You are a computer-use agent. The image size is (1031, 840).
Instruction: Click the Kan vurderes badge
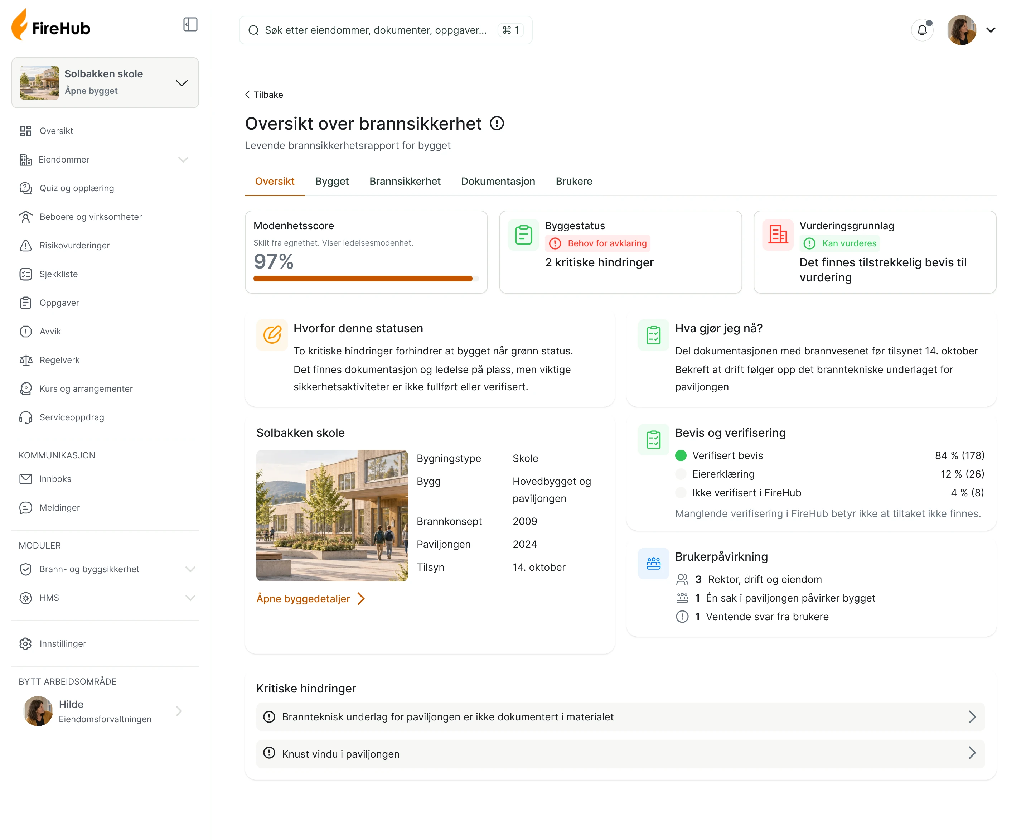pyautogui.click(x=840, y=243)
